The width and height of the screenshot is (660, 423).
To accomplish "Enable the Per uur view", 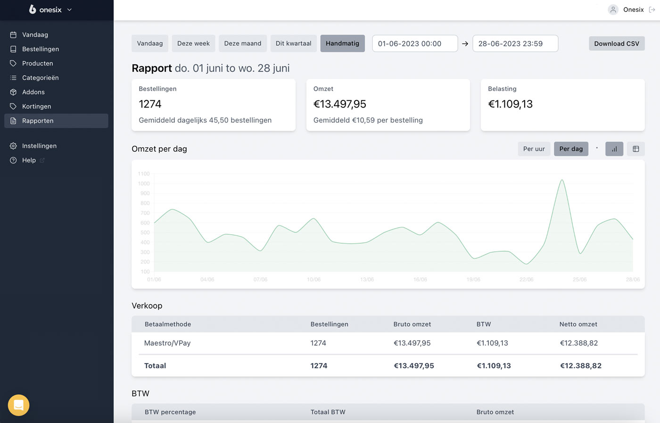I will point(534,149).
